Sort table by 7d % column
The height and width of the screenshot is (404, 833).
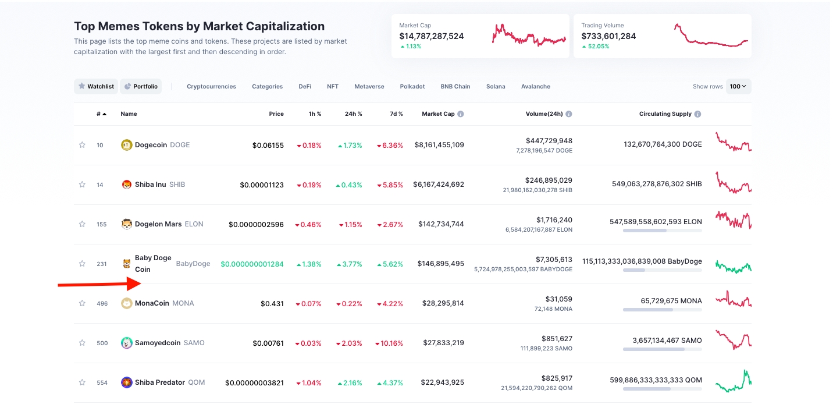point(396,114)
